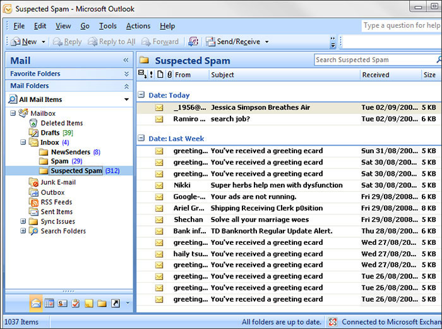Screen dimensions: 442x329
Task: Open the Help menu
Action: (167, 26)
